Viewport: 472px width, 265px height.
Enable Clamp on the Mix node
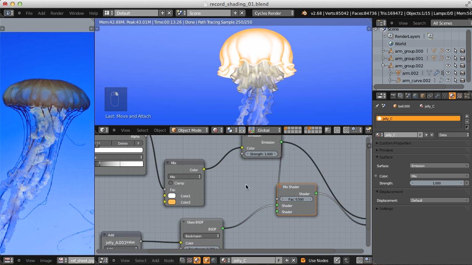pyautogui.click(x=171, y=183)
